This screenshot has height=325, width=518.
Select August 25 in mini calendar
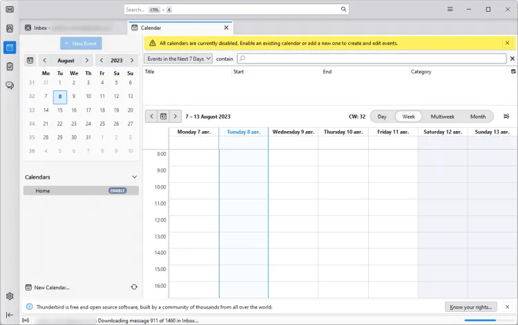(102, 124)
